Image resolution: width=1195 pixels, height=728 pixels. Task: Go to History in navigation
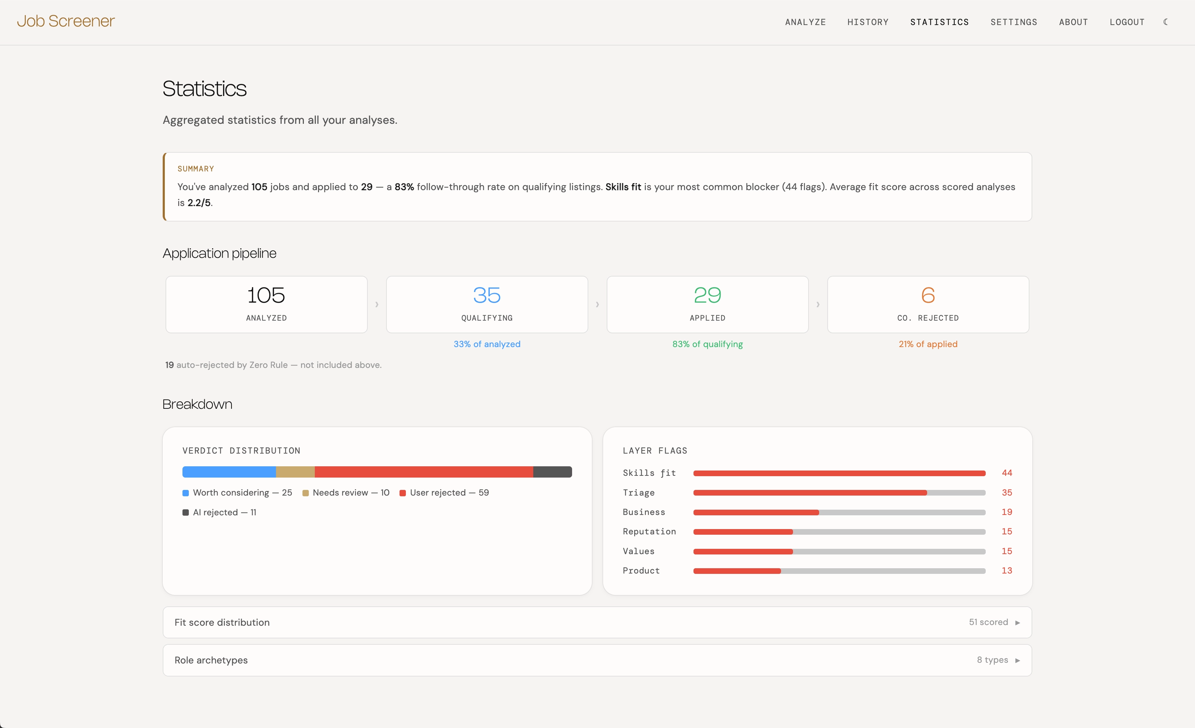(867, 22)
